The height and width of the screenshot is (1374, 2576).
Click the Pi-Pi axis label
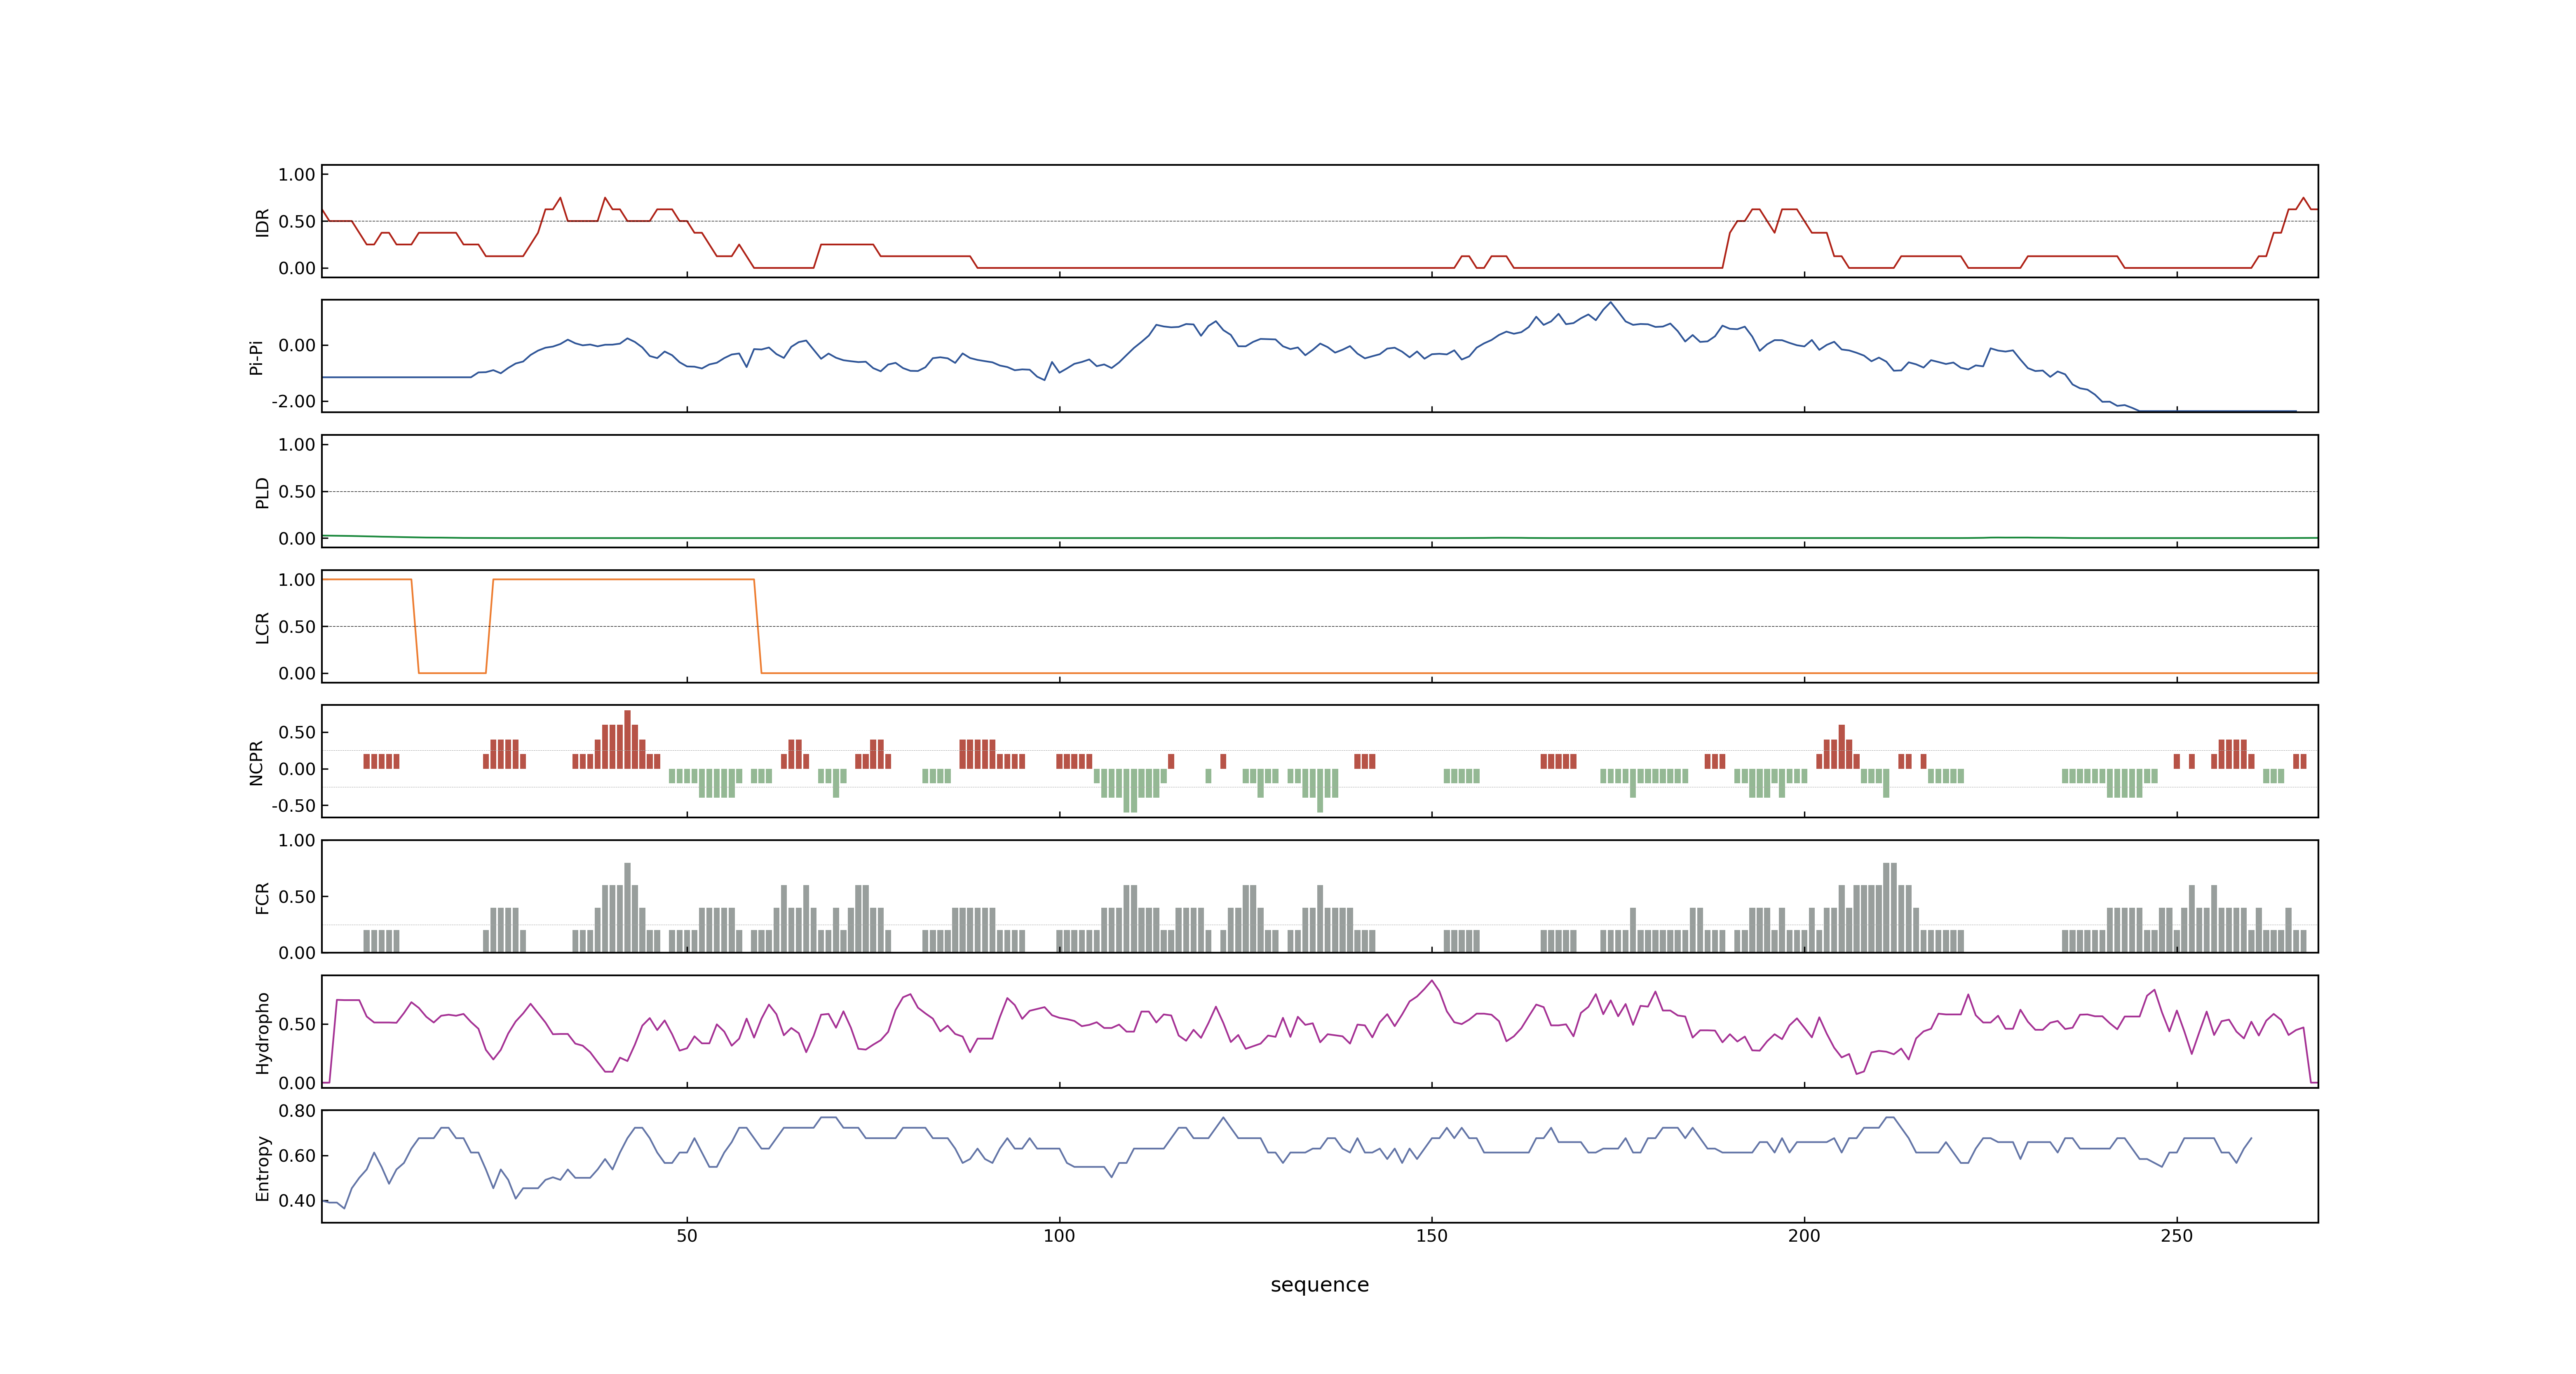[x=256, y=357]
